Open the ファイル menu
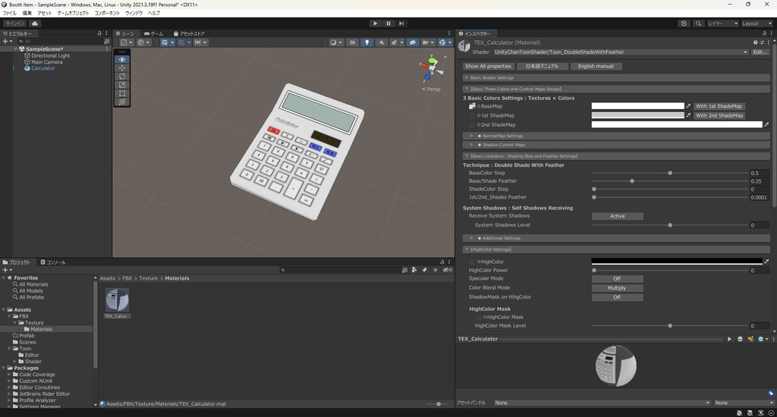The width and height of the screenshot is (777, 417). 9,13
